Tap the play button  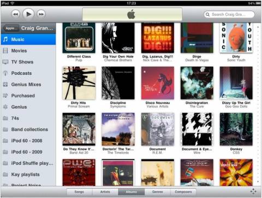click(x=28, y=14)
